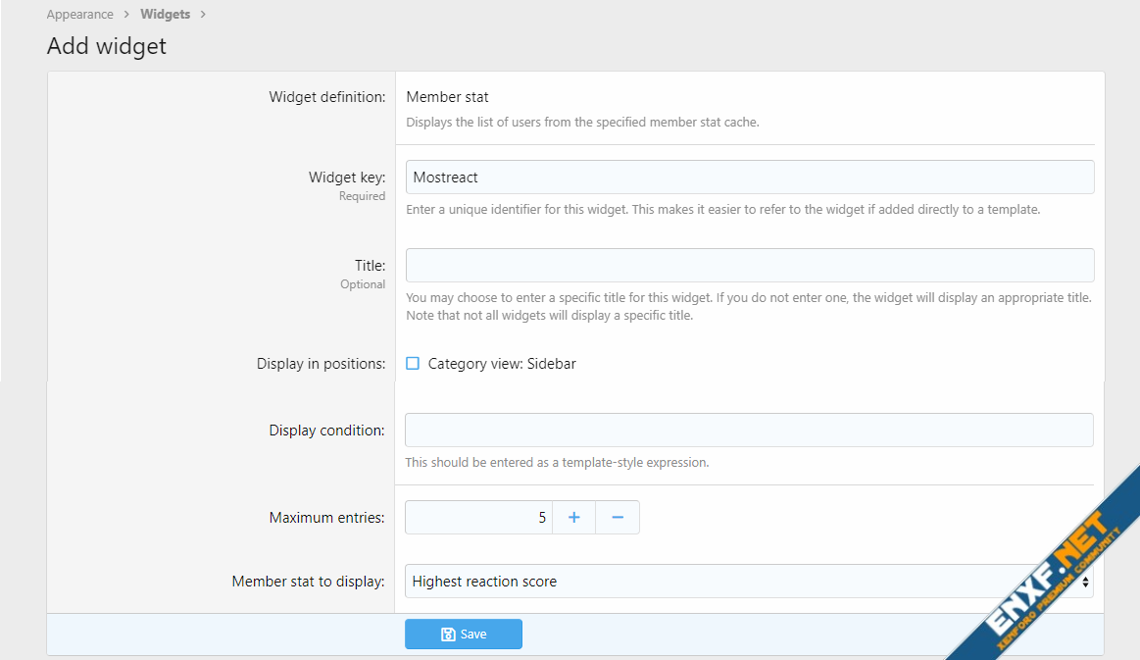The height and width of the screenshot is (660, 1140).
Task: Click the 'Widget key:' label
Action: (x=346, y=178)
